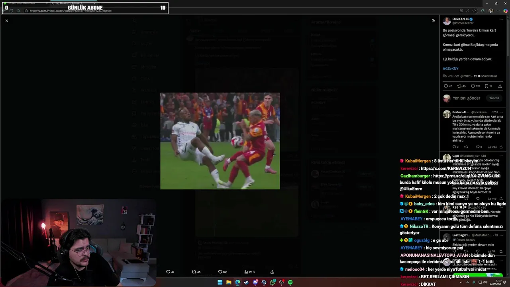Show hidden system tray icons chevron

461,282
